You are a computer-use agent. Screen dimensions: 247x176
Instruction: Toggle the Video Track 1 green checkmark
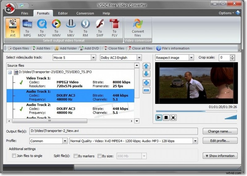click(x=21, y=82)
